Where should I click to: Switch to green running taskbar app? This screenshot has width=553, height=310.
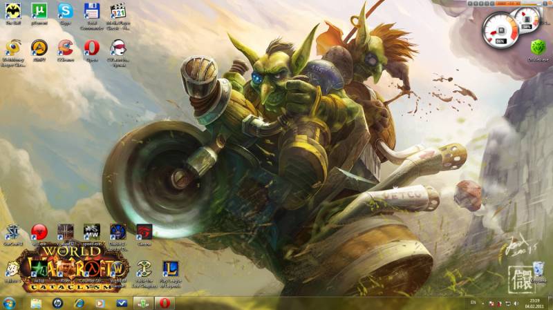(143, 303)
